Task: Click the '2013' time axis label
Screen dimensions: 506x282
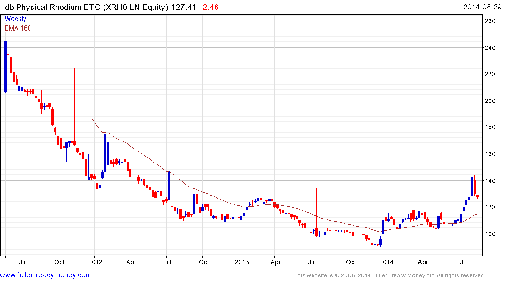Action: [x=242, y=262]
